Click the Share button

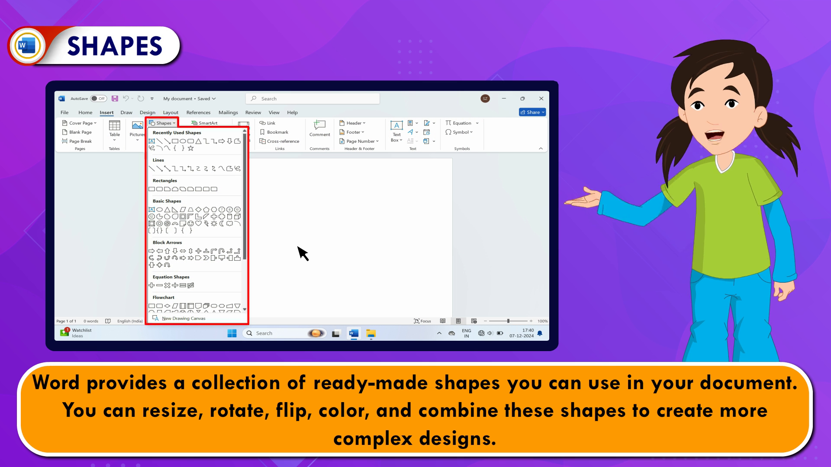point(532,112)
